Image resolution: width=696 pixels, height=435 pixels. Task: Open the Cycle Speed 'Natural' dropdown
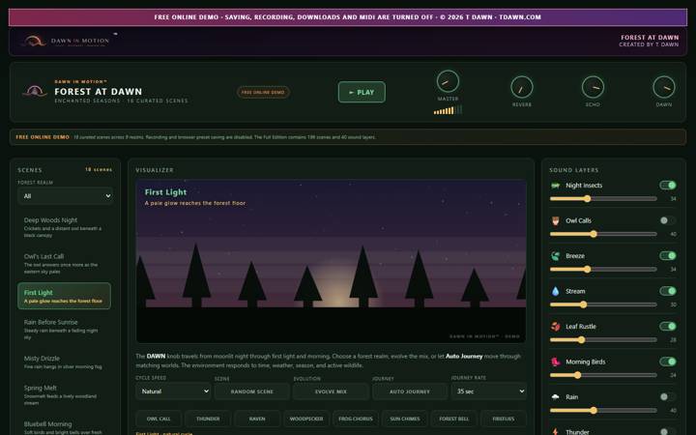point(173,391)
